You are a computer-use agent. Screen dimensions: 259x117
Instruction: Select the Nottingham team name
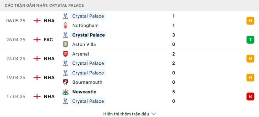point(85,26)
